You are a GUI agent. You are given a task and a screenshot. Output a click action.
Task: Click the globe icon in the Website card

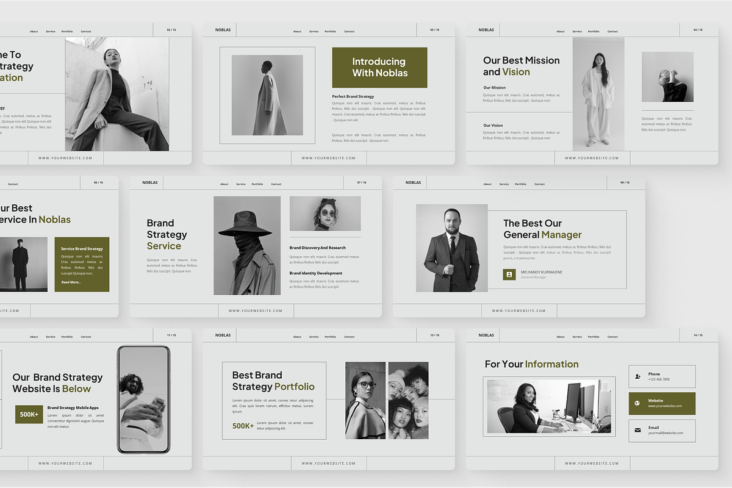[637, 403]
